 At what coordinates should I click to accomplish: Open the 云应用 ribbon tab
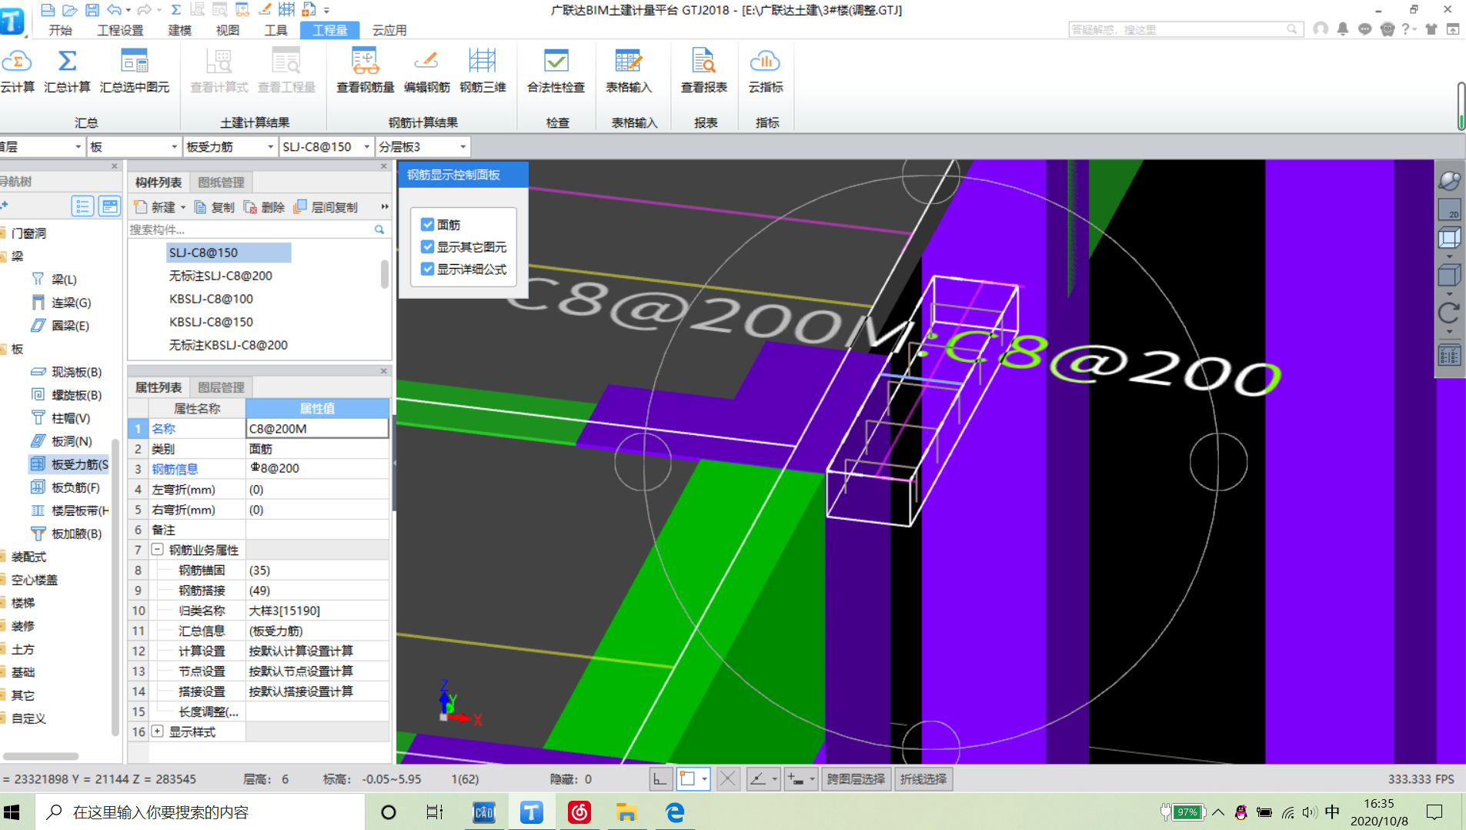(389, 30)
